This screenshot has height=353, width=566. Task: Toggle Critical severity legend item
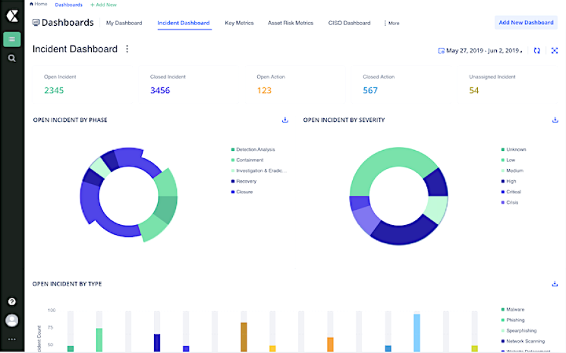[511, 192]
